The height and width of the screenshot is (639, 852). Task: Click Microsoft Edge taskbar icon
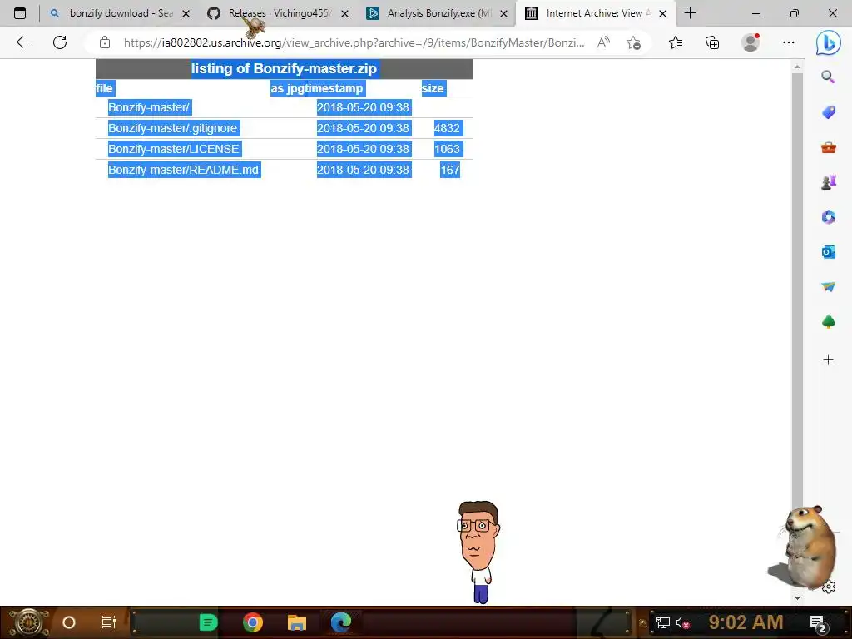click(341, 622)
